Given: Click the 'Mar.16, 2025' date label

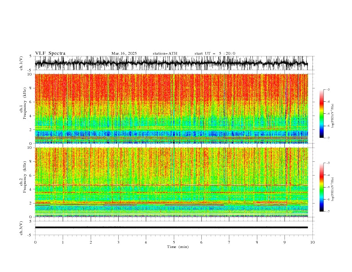Looking at the screenshot, I should (124, 53).
